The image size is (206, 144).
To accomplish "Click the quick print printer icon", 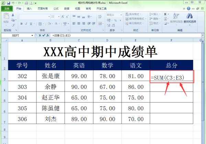I will click(26, 3).
